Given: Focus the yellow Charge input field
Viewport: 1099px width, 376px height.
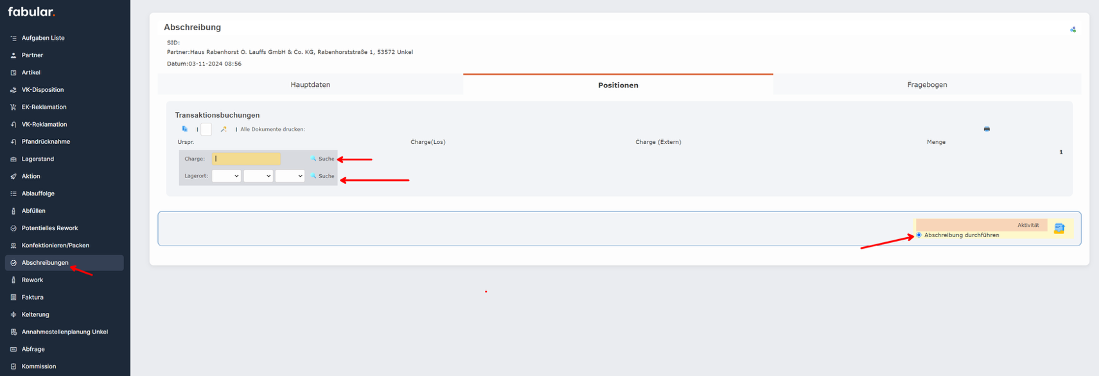Looking at the screenshot, I should click(246, 159).
